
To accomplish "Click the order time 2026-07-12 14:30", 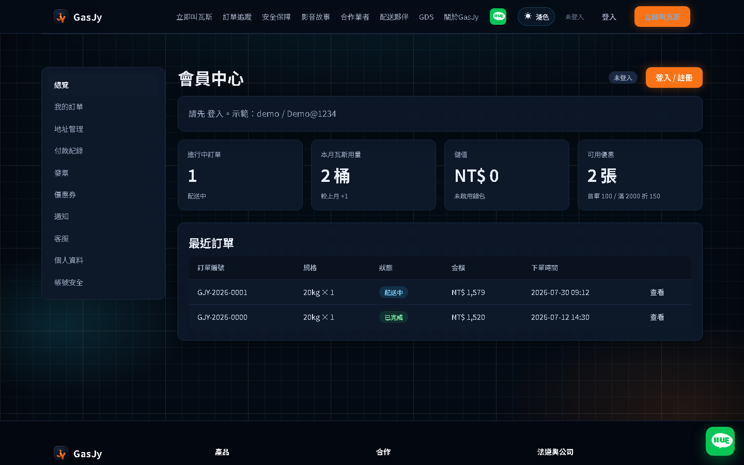I will 560,317.
